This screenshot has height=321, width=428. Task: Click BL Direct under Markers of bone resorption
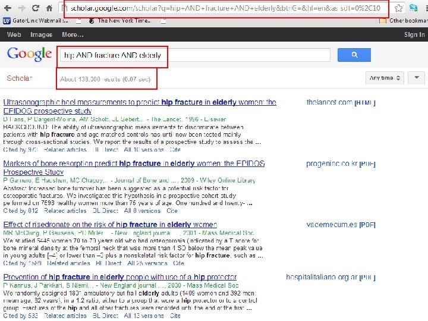point(105,210)
